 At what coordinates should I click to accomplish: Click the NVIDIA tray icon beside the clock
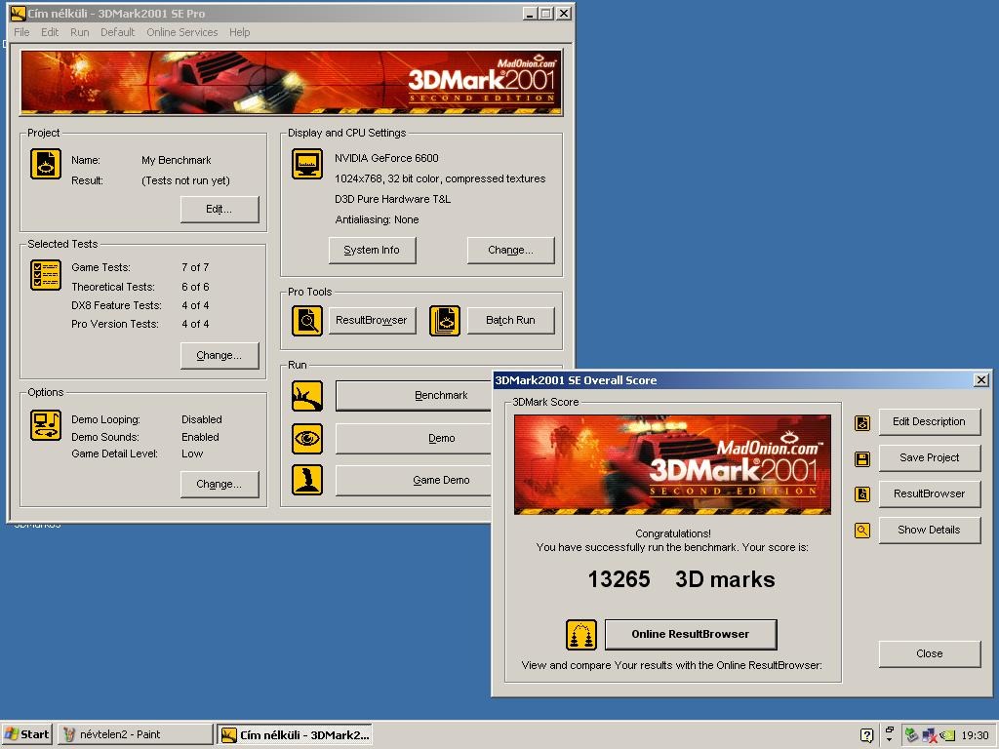(x=948, y=735)
